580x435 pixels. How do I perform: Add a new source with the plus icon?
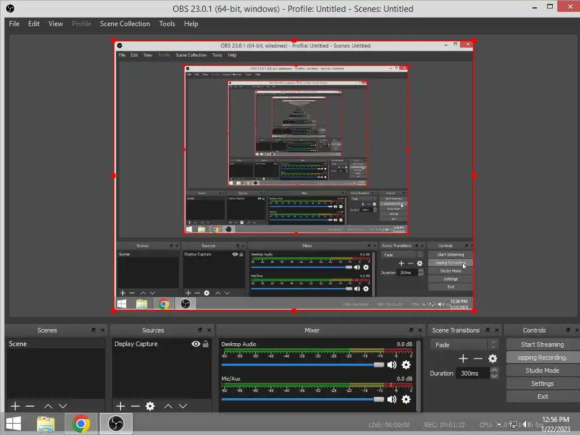pyautogui.click(x=121, y=406)
